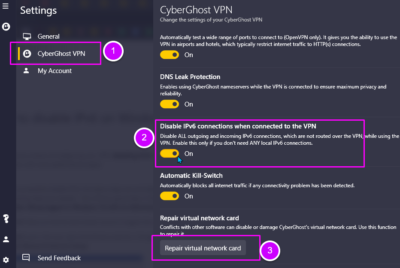Image resolution: width=400 pixels, height=268 pixels.
Task: Click the Repair virtual network card button
Action: [x=202, y=248]
